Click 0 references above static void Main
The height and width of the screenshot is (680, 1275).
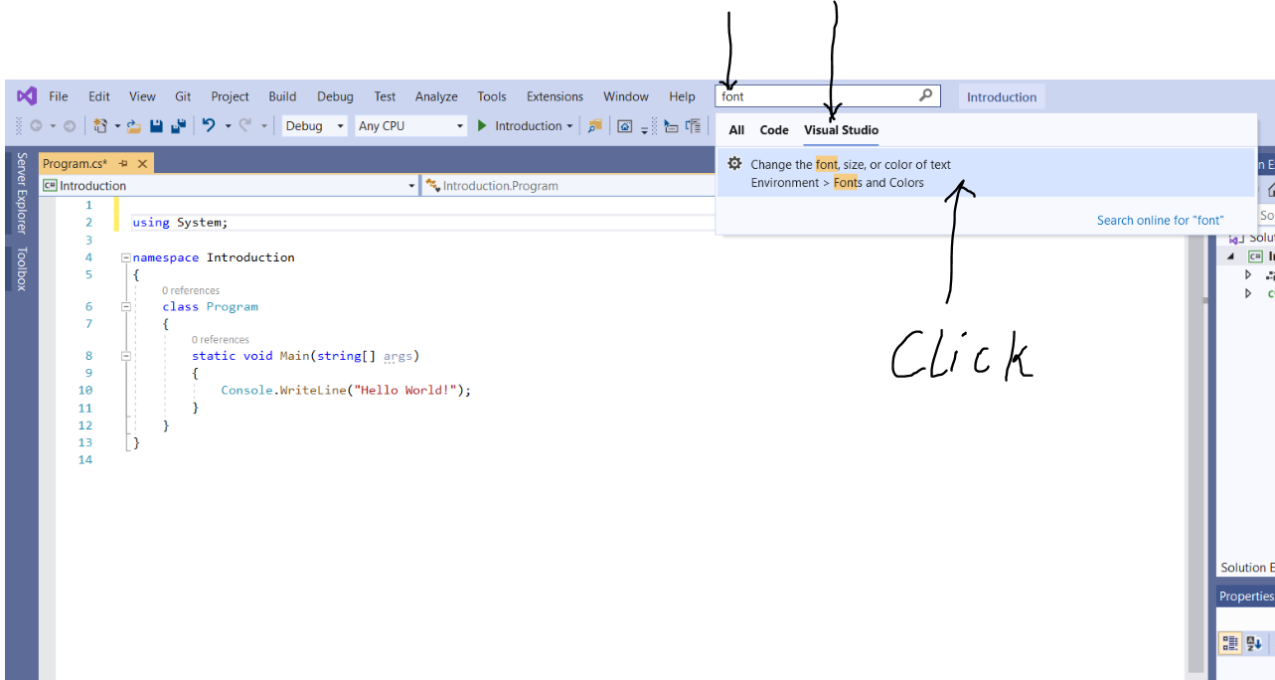coord(221,339)
